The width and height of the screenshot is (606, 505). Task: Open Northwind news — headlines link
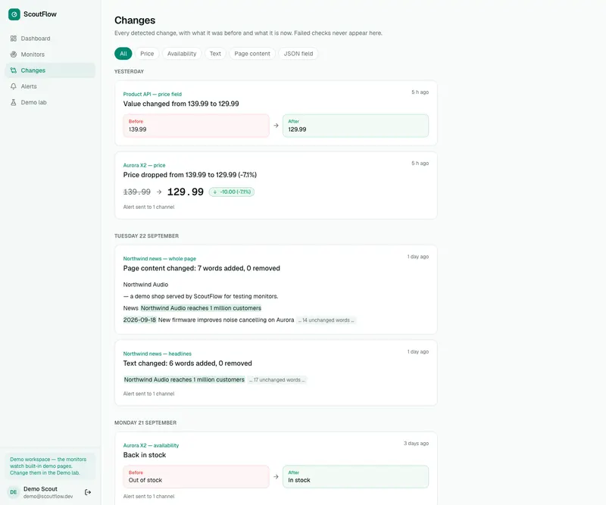click(158, 354)
